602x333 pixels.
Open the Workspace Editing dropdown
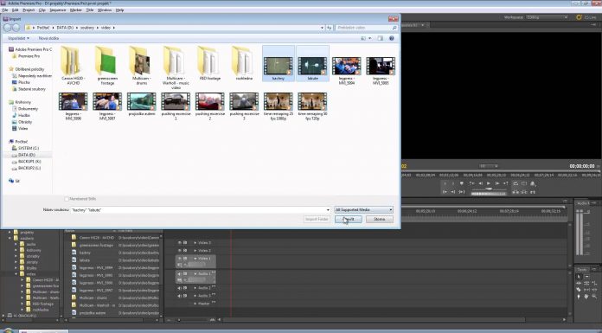tap(548, 17)
